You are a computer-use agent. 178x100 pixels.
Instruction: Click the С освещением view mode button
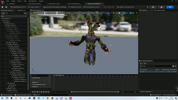(51, 13)
